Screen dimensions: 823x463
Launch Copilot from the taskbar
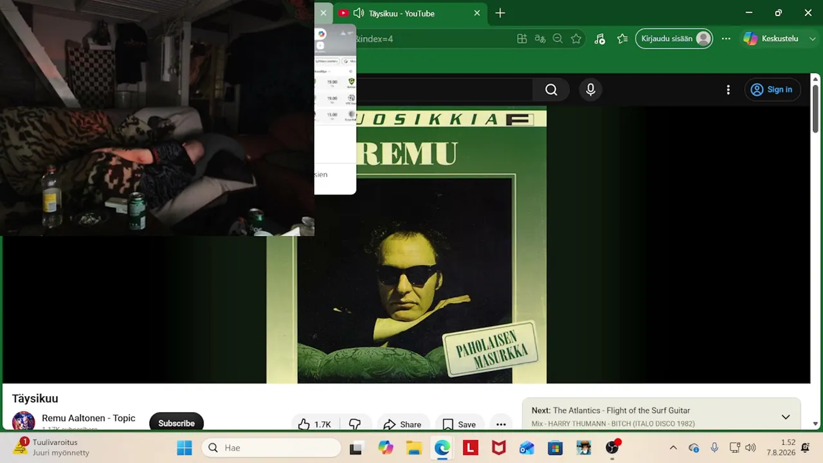tap(386, 448)
